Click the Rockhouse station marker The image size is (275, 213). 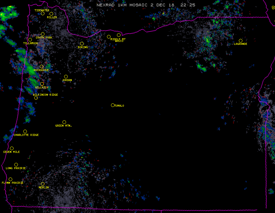click(42, 66)
